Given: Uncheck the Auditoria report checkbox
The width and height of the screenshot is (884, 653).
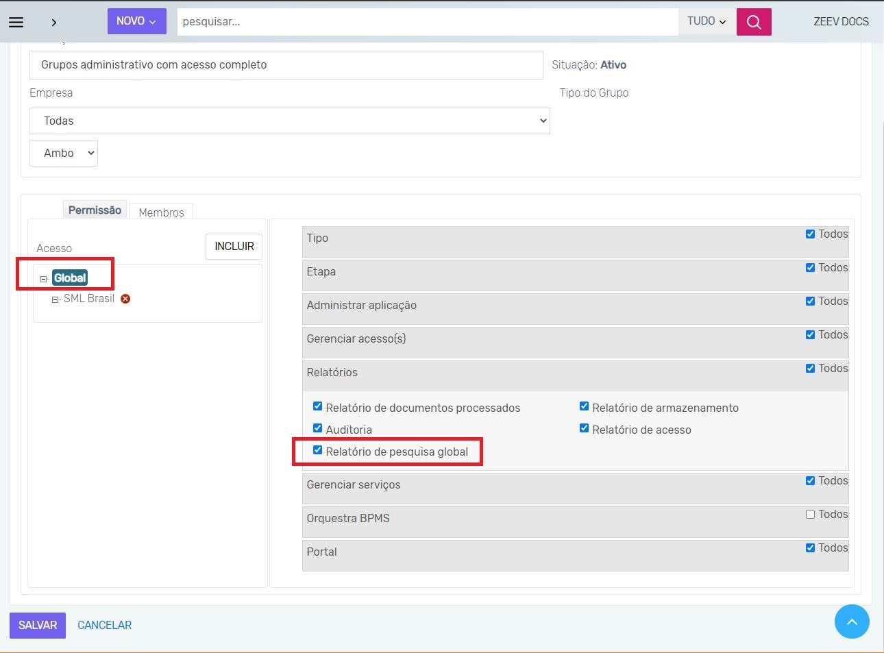Looking at the screenshot, I should pyautogui.click(x=317, y=428).
